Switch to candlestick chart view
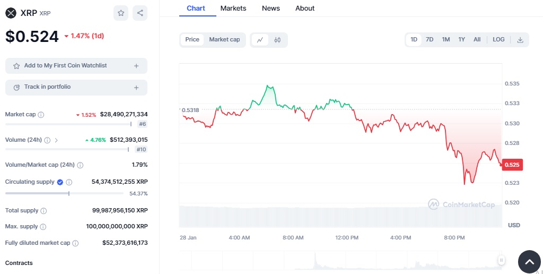The image size is (543, 274). click(x=277, y=40)
